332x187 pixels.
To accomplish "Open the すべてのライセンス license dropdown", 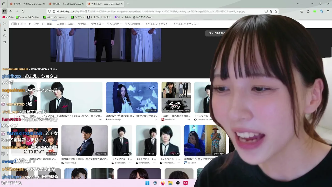I will click(186, 24).
